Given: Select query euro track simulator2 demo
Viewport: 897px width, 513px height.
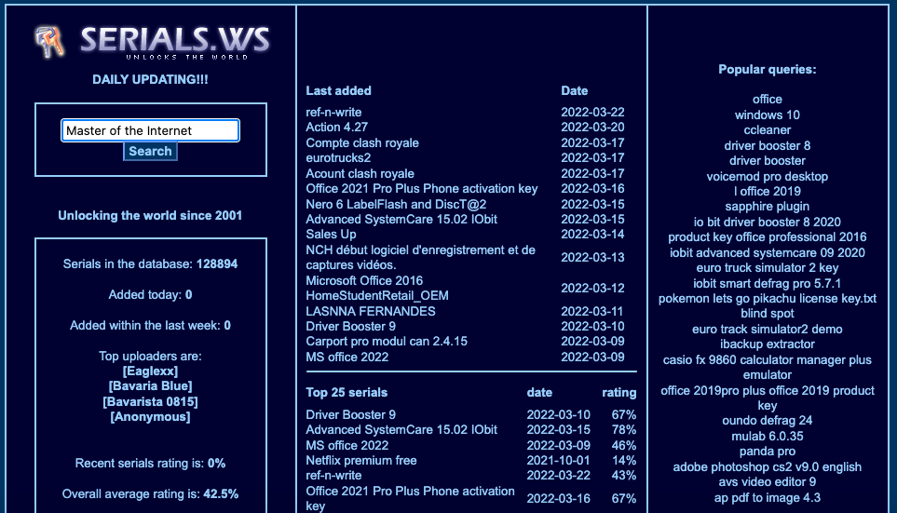Looking at the screenshot, I should click(x=768, y=330).
